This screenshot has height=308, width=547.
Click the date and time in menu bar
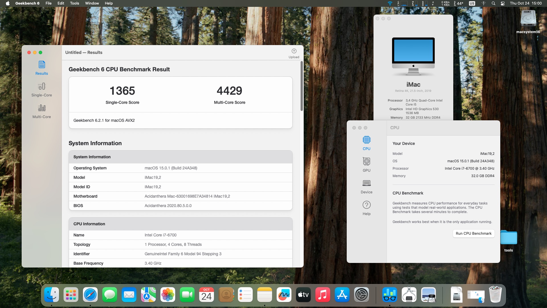[526, 3]
